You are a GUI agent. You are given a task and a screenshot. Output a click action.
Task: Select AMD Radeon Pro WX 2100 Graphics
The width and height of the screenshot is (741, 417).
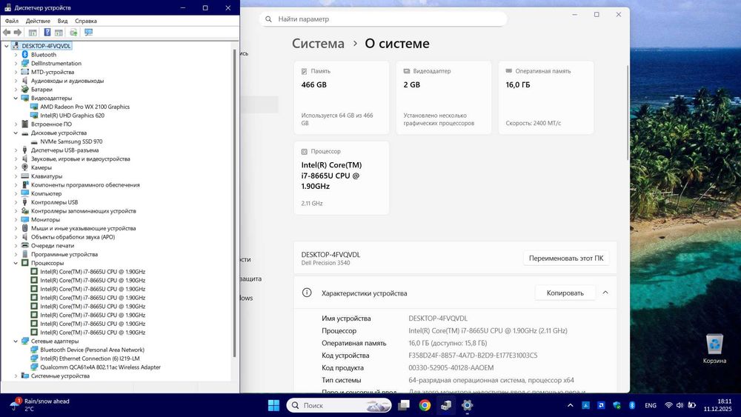(x=84, y=107)
